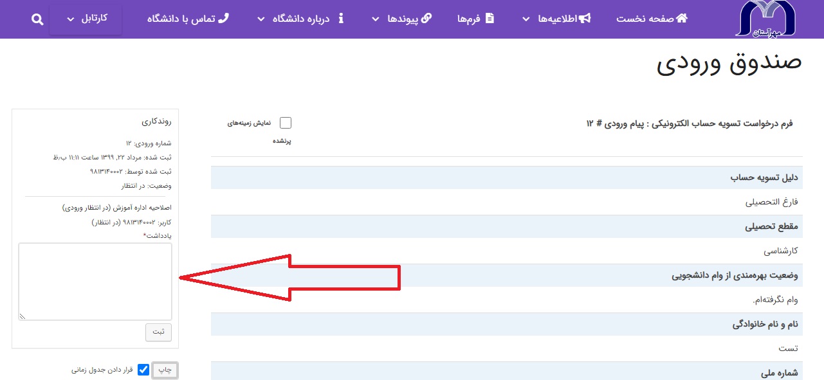Click the university logo in navbar
The image size is (824, 380).
765,18
